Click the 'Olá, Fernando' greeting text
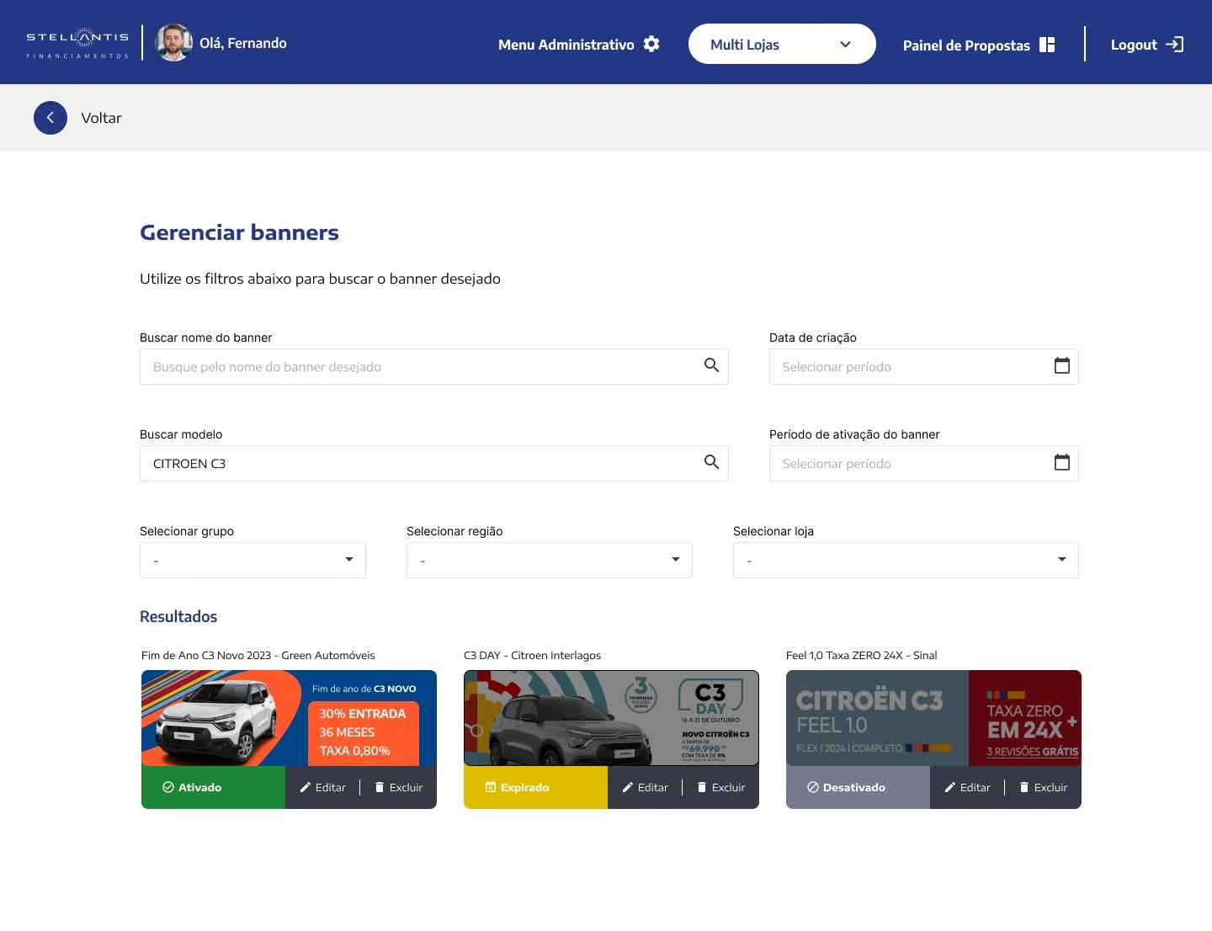The height and width of the screenshot is (931, 1212). click(x=243, y=43)
